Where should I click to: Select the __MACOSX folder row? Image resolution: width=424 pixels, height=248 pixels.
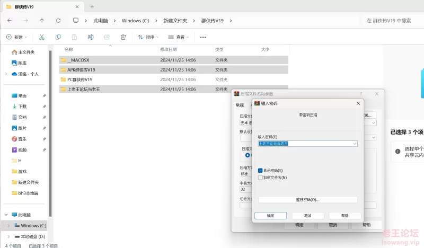[174, 60]
